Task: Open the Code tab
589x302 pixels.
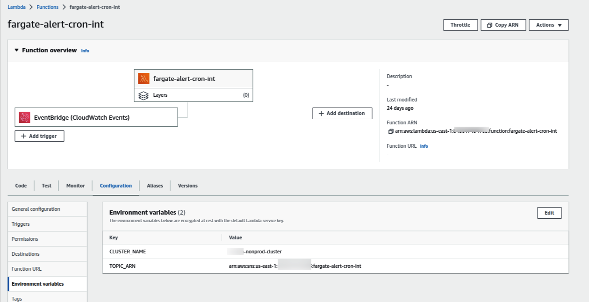Action: point(21,186)
